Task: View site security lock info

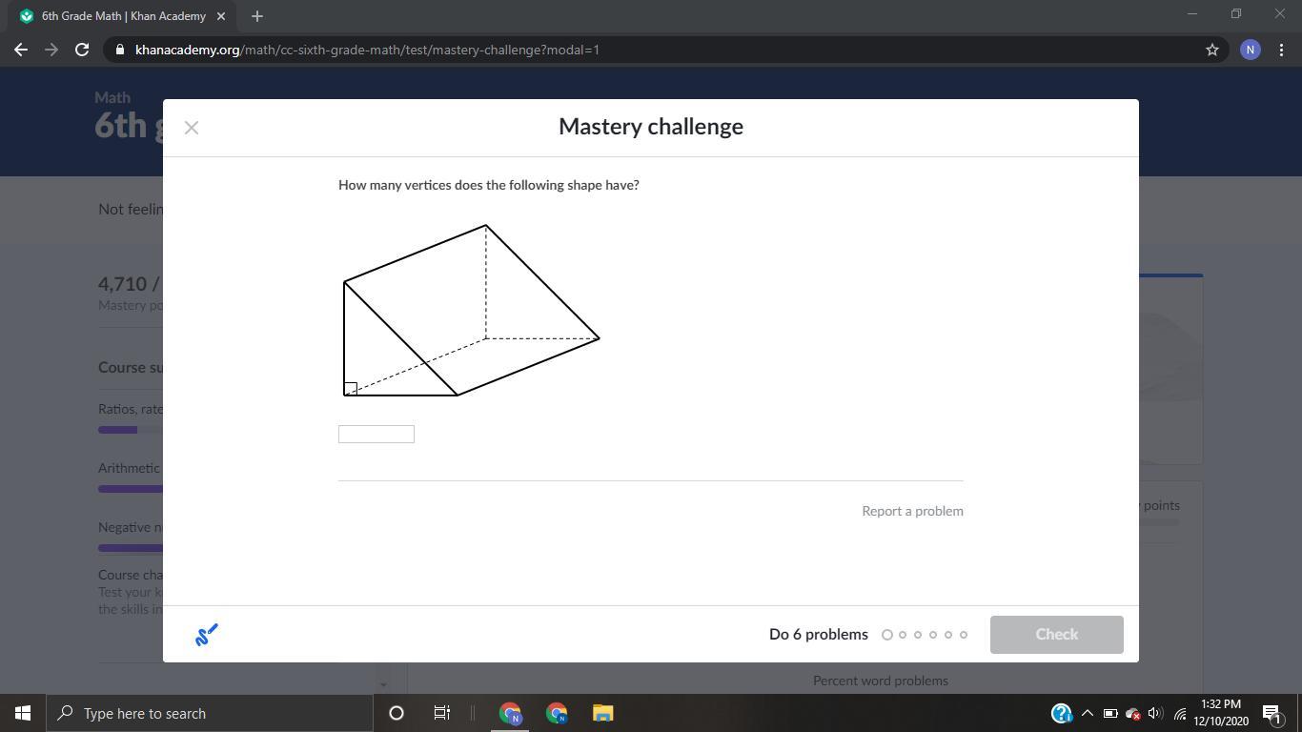Action: tap(119, 50)
